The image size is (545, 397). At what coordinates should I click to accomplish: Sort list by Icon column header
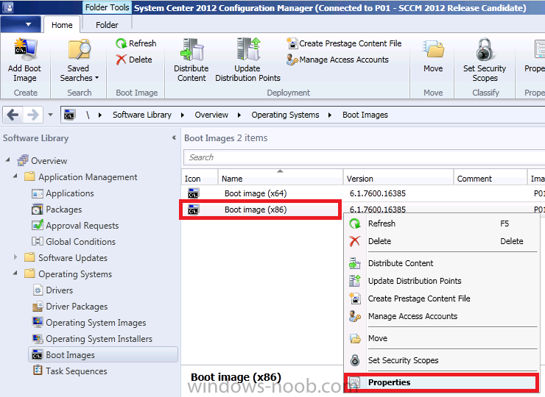[200, 179]
